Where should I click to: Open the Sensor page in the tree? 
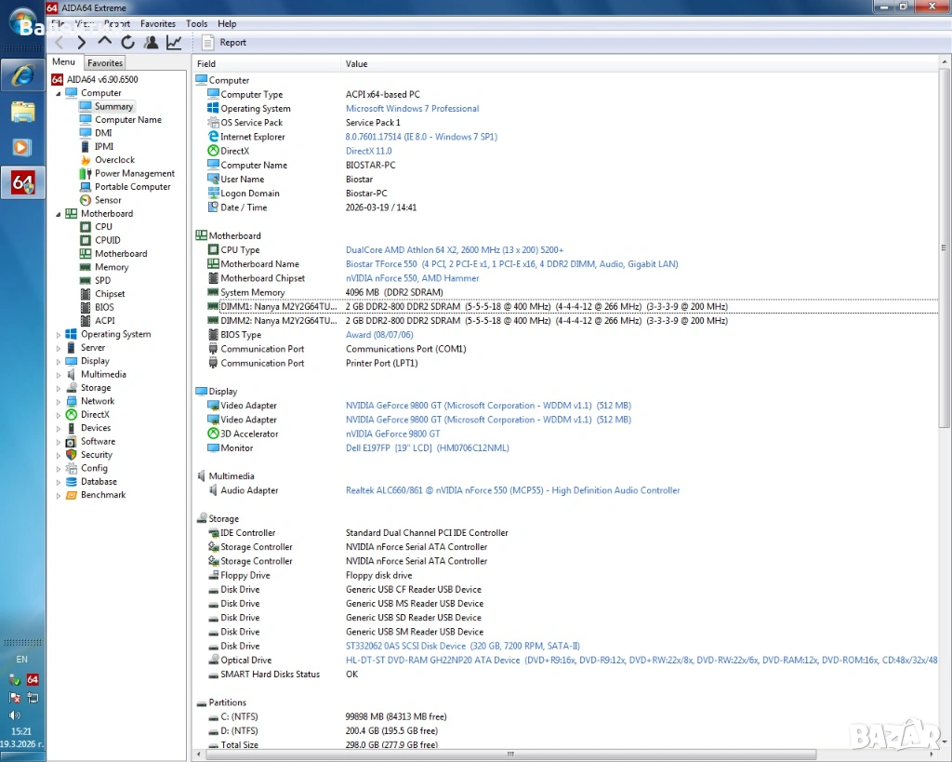108,200
